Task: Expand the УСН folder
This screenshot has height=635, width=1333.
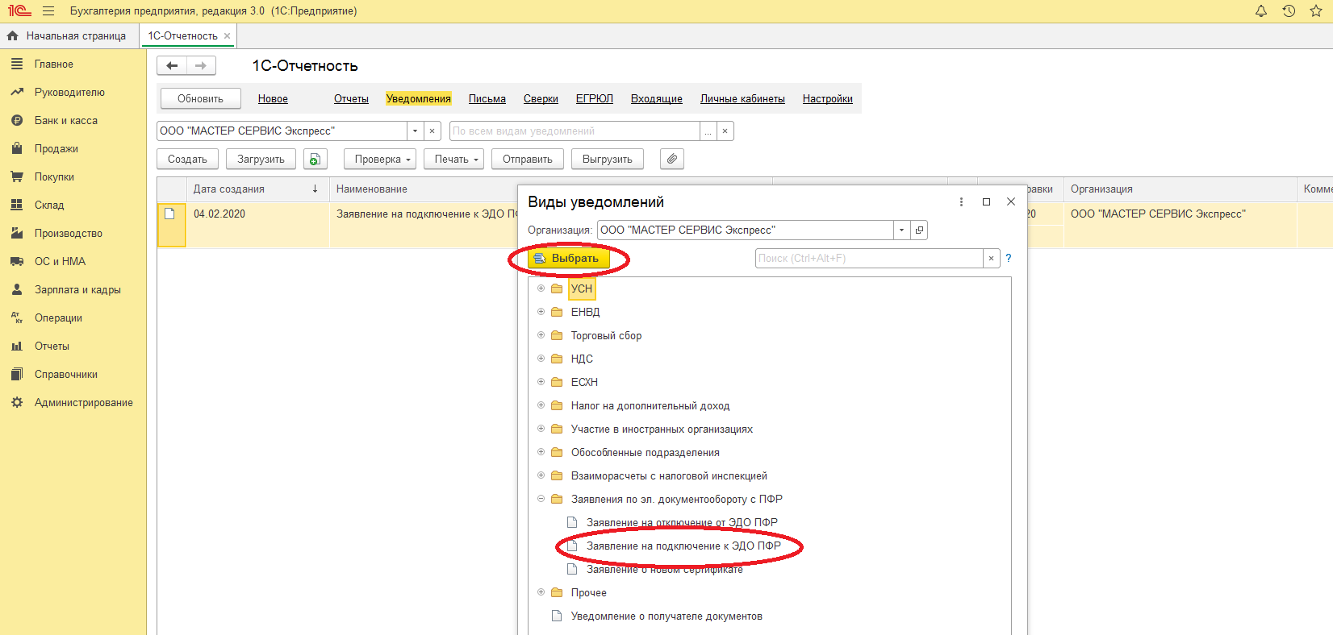Action: click(541, 288)
